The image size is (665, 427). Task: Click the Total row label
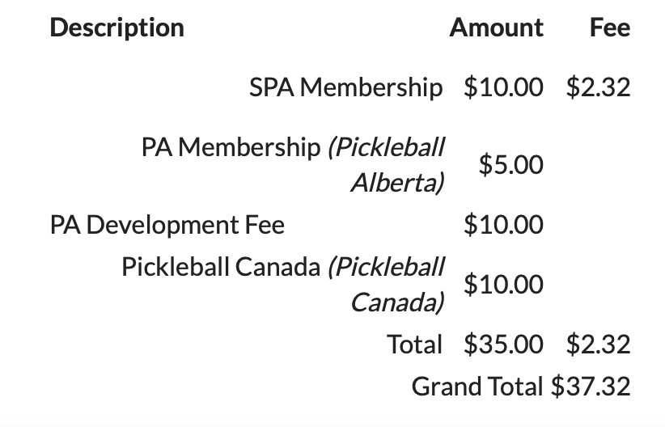tap(415, 344)
